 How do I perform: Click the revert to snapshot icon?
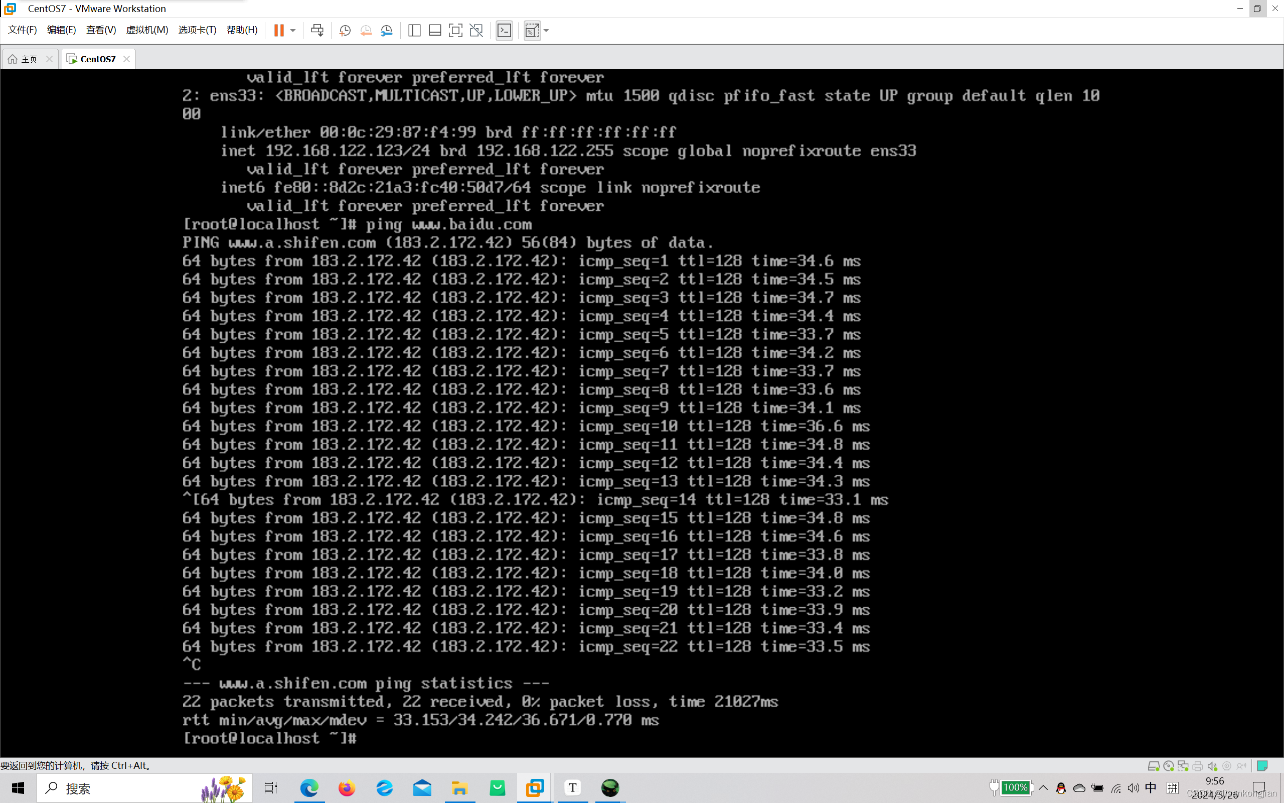(366, 30)
